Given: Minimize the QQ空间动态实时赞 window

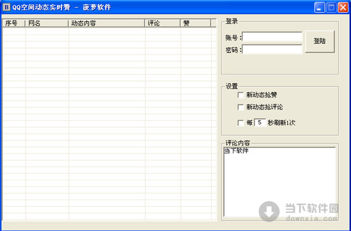Looking at the screenshot, I should tap(319, 8).
